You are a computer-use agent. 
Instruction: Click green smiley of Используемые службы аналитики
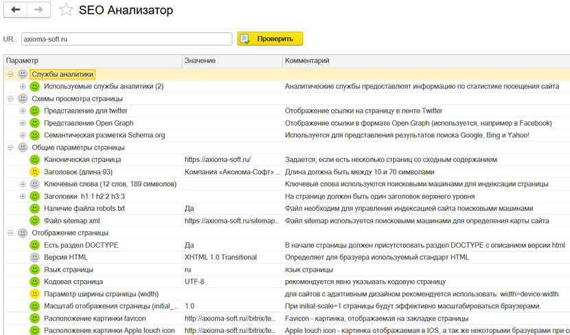34,86
